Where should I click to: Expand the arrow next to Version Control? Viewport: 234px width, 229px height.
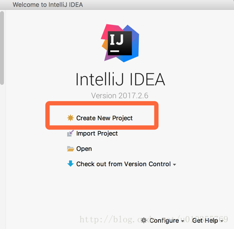175,165
